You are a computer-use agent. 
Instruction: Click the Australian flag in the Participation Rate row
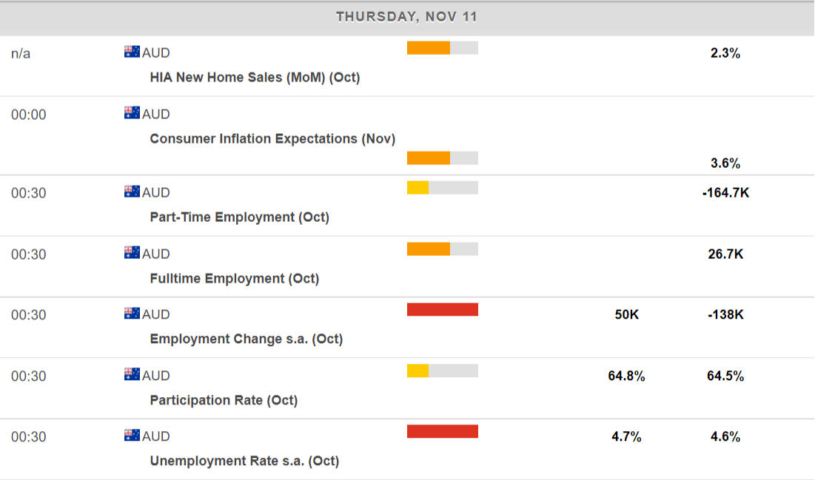pos(132,376)
